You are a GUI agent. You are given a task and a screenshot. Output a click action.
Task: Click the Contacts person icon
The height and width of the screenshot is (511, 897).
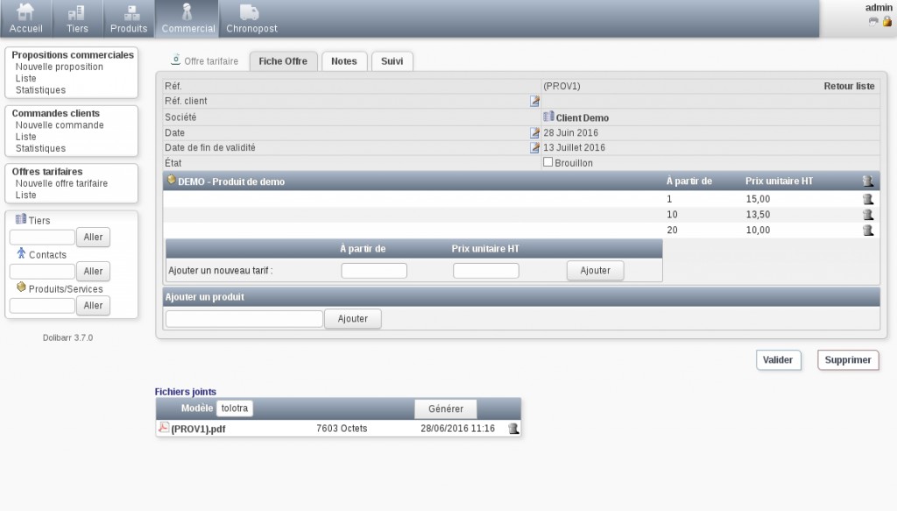tap(21, 253)
